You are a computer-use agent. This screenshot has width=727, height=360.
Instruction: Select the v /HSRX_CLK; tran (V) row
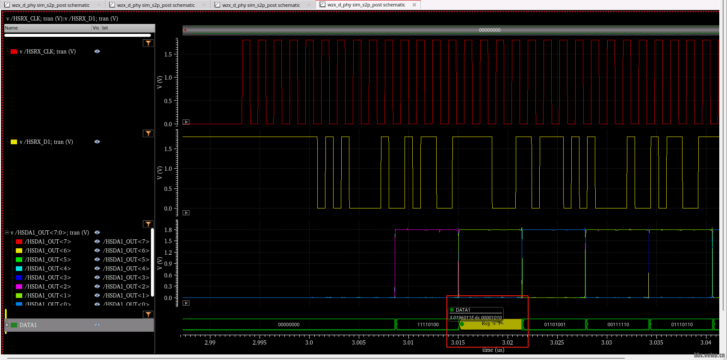pos(47,51)
